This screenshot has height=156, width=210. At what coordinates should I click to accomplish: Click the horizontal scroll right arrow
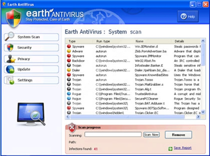point(198,117)
